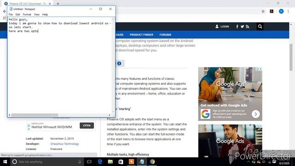
Task: Open the Notepad Help menu
Action: 45,14
